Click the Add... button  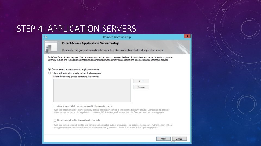pyautogui.click(x=141, y=81)
